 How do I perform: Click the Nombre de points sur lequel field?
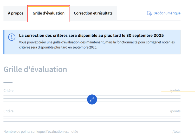(41, 132)
